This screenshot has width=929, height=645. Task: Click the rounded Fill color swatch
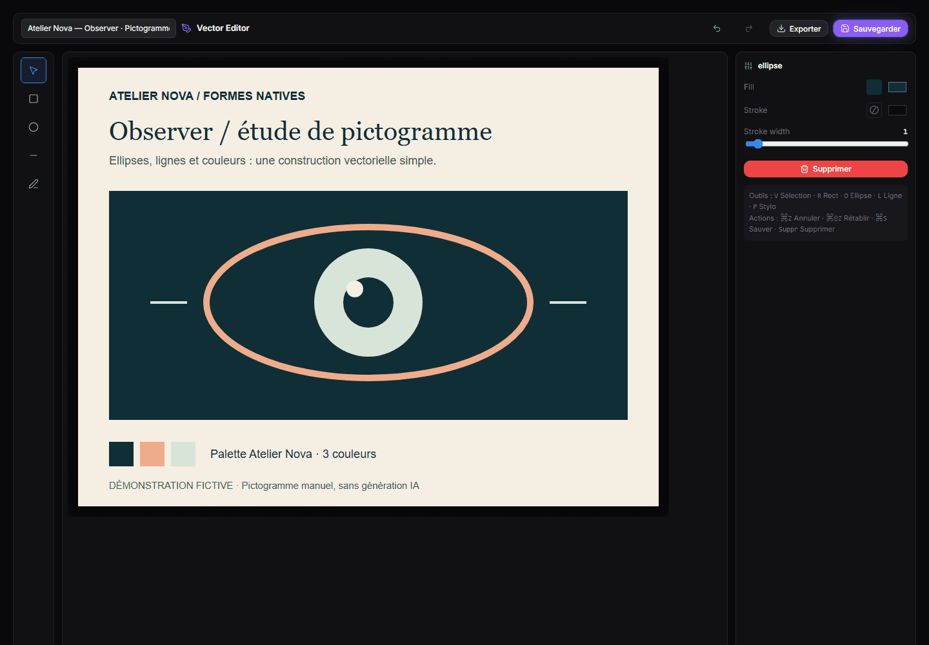click(874, 87)
